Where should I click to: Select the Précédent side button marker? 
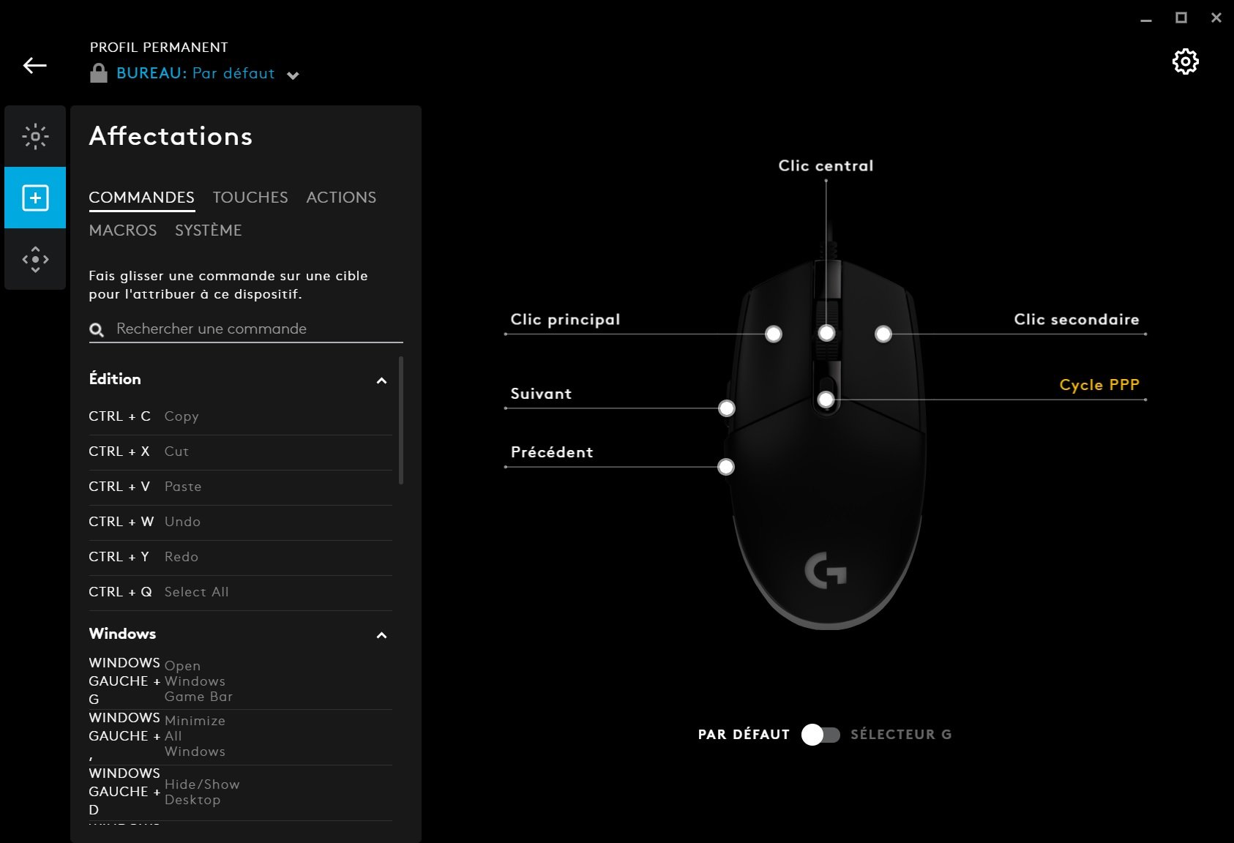pyautogui.click(x=725, y=467)
